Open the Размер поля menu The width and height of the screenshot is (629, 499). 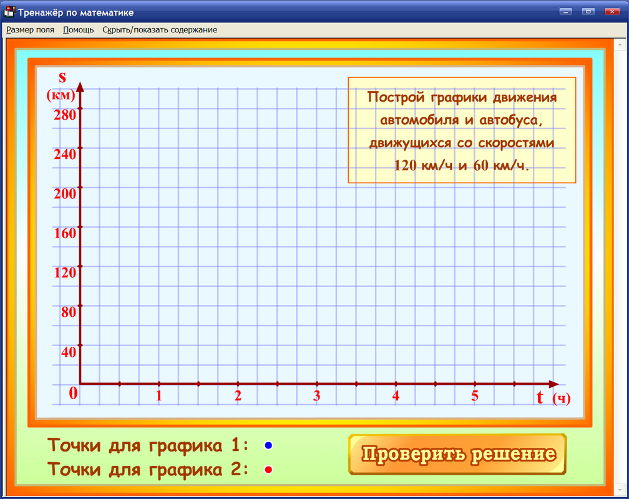pos(30,29)
